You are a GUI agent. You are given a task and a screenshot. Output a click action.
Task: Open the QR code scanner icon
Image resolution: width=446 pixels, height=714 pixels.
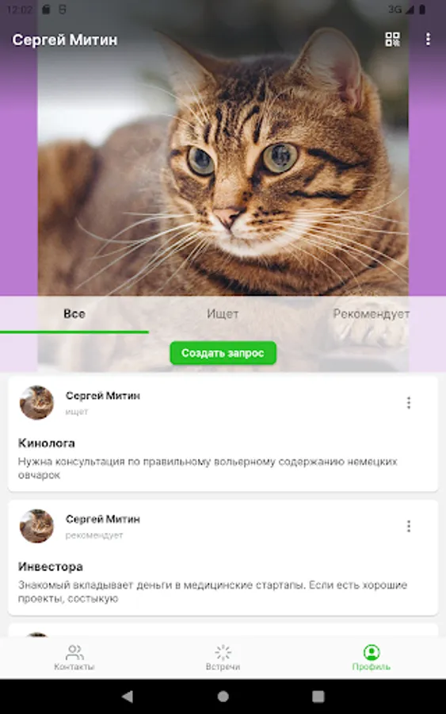392,39
